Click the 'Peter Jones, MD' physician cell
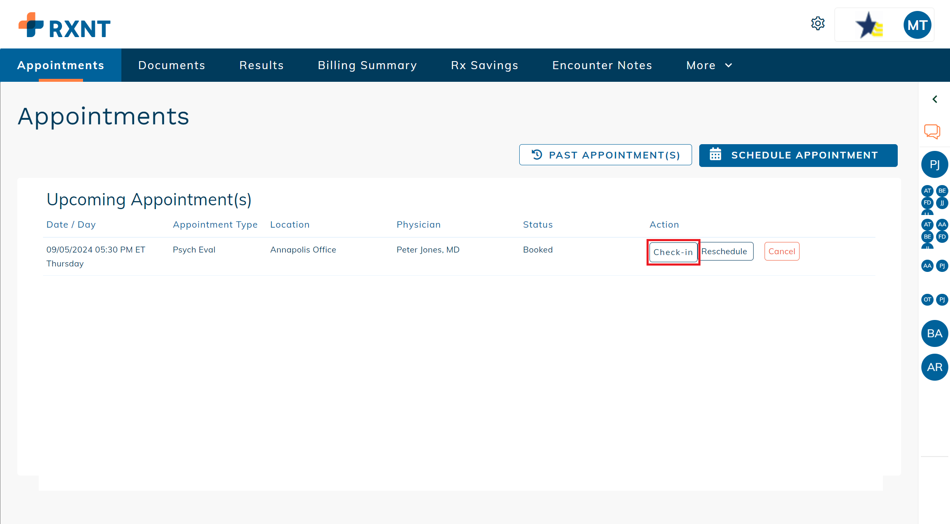 [428, 250]
